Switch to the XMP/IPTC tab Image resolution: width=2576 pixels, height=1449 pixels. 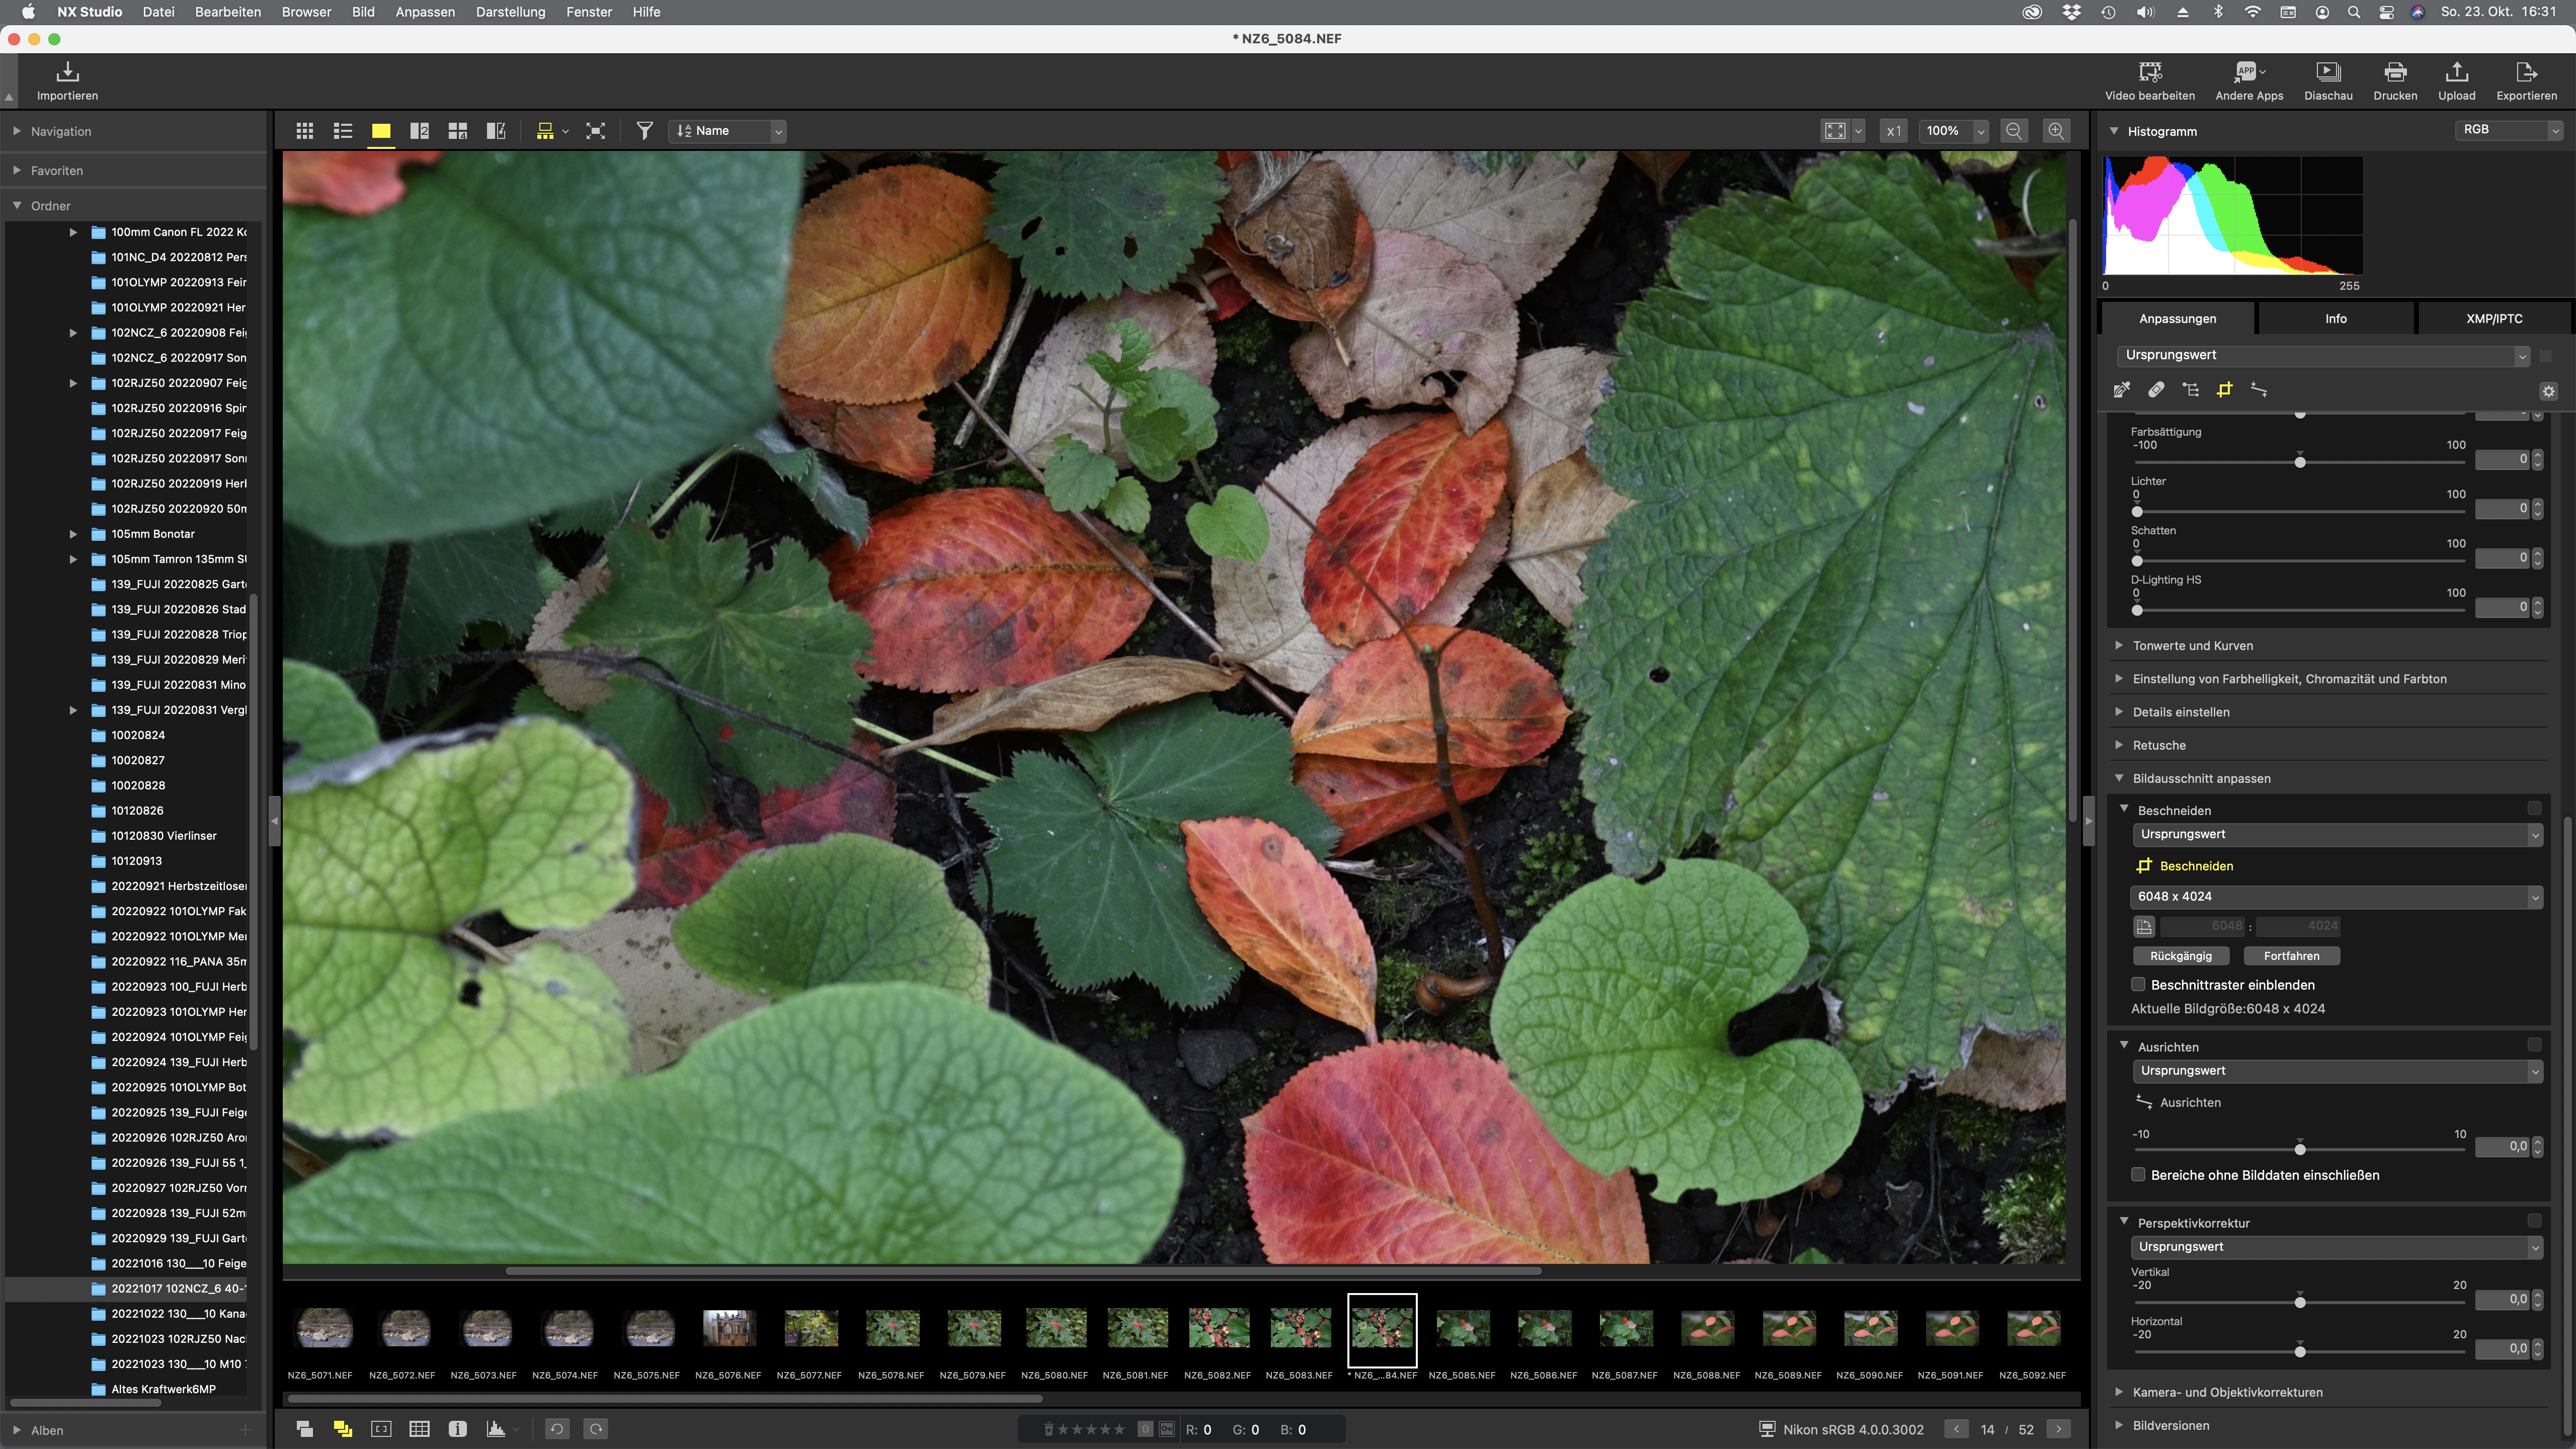[2494, 319]
